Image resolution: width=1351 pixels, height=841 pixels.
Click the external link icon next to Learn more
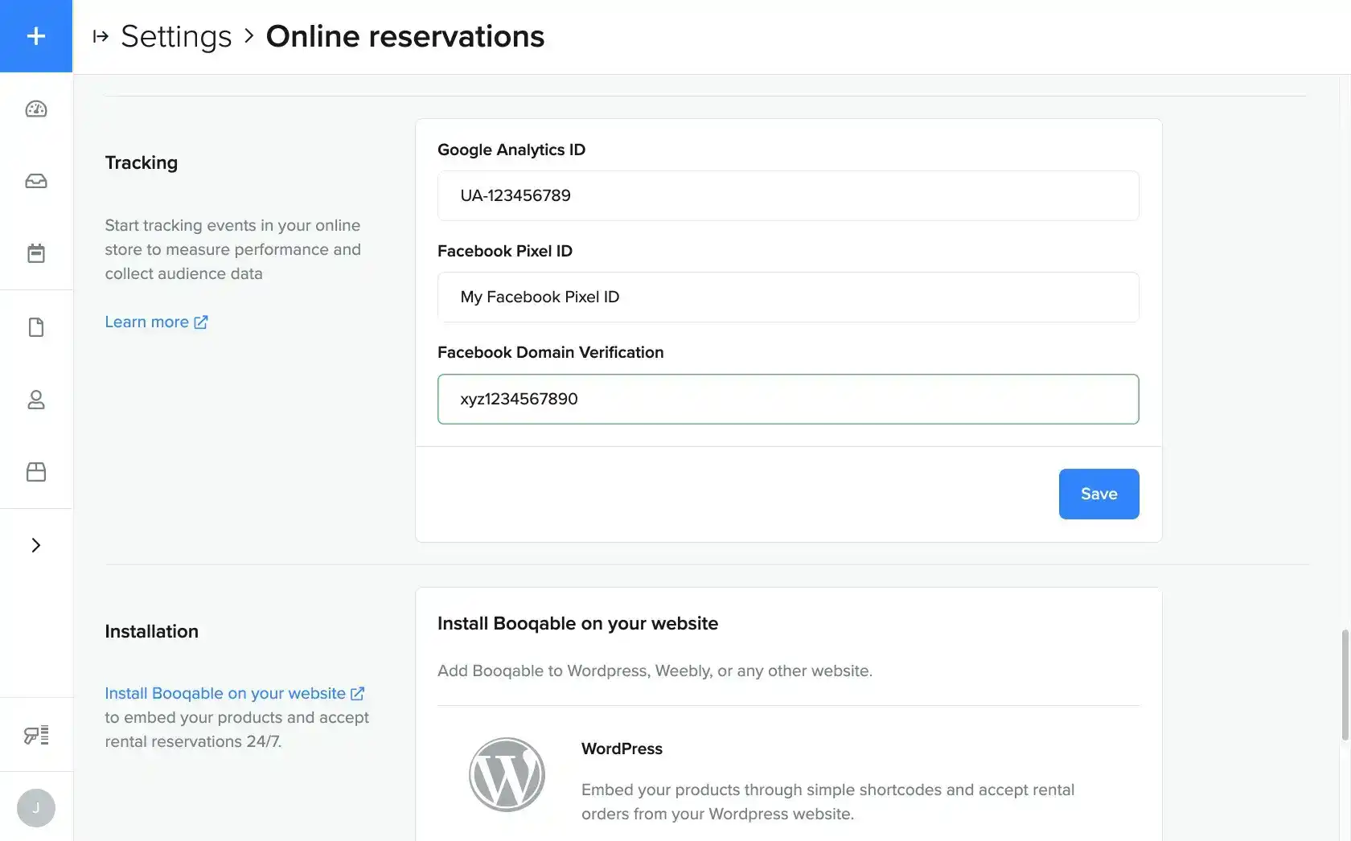pyautogui.click(x=200, y=321)
